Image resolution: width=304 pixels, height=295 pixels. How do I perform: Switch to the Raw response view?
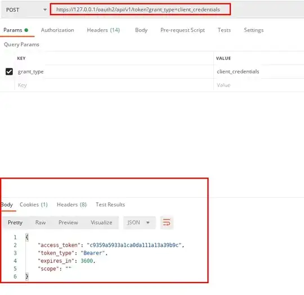(41, 223)
